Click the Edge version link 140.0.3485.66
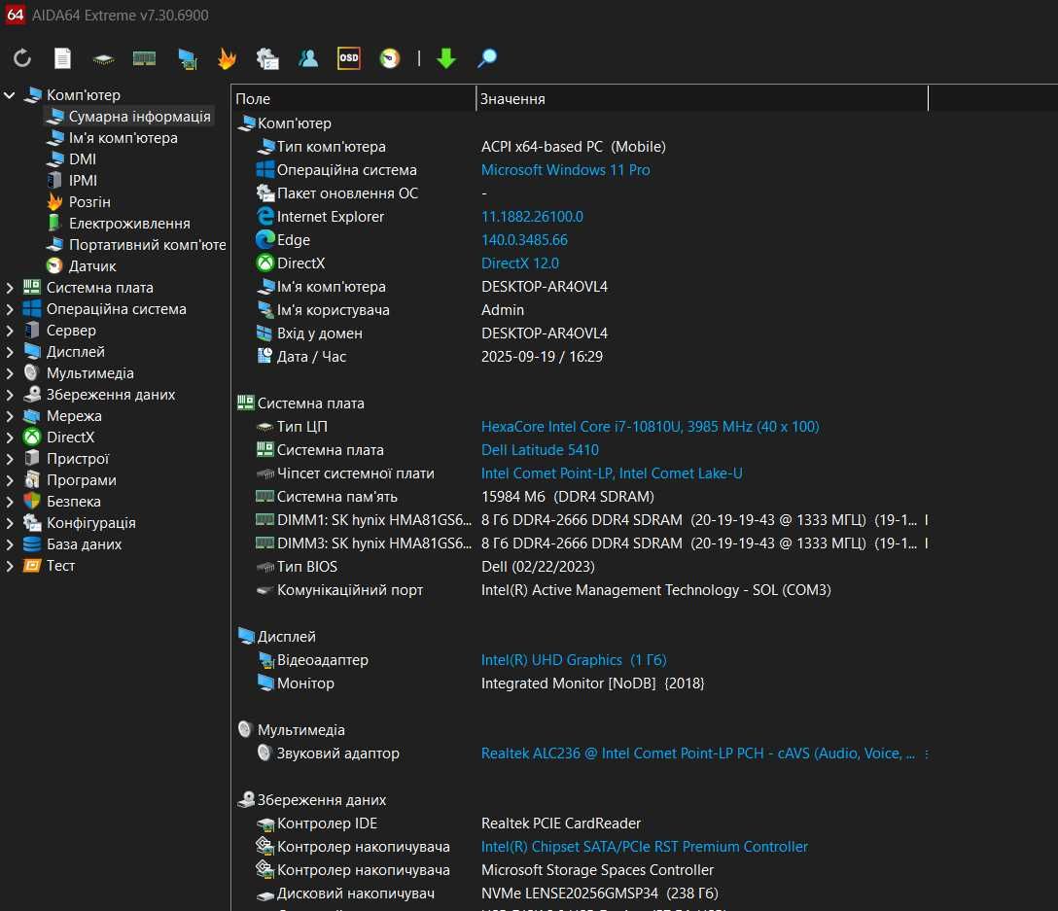Screen dimensions: 1058x911 pyautogui.click(x=524, y=240)
